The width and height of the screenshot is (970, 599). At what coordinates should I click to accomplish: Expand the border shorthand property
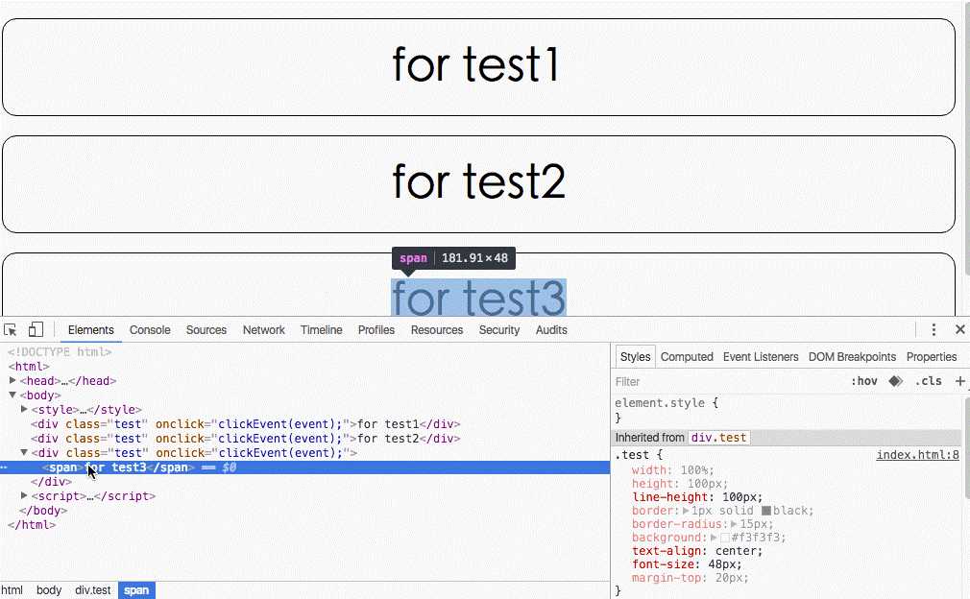pos(686,511)
